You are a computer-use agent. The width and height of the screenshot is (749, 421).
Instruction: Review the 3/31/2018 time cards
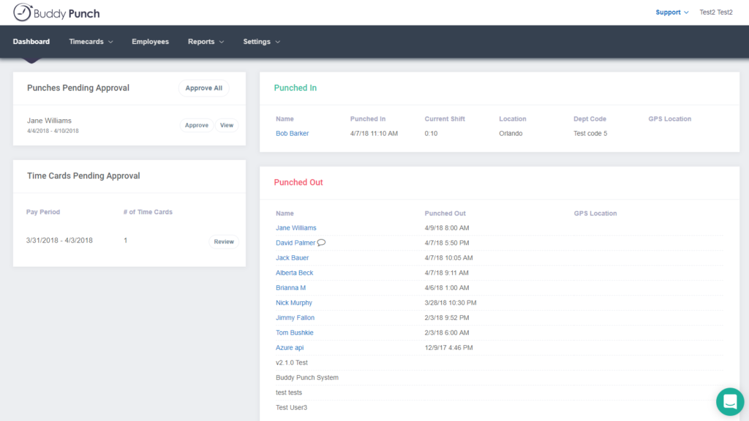(223, 241)
